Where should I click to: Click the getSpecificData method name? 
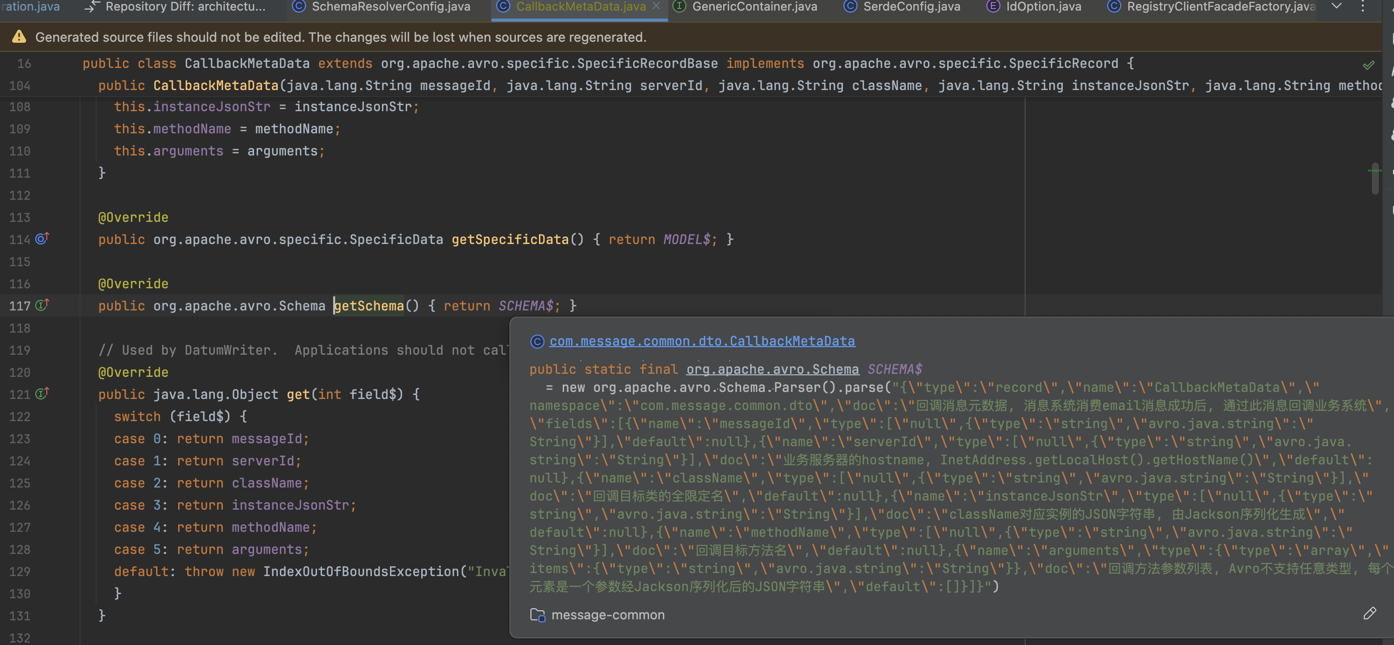tap(510, 239)
